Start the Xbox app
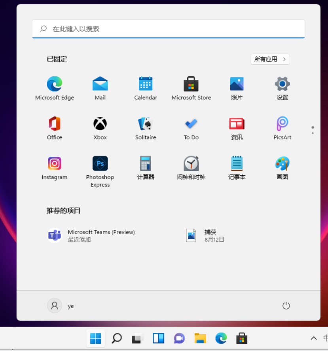 [100, 124]
